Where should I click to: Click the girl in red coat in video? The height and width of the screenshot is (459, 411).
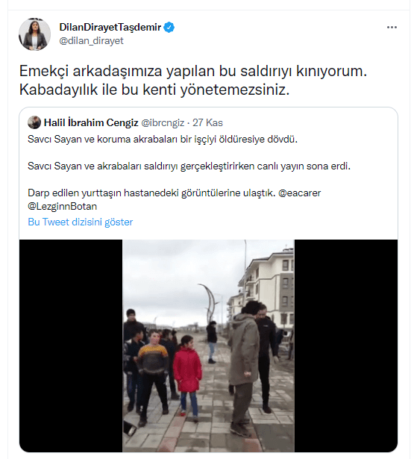187,376
